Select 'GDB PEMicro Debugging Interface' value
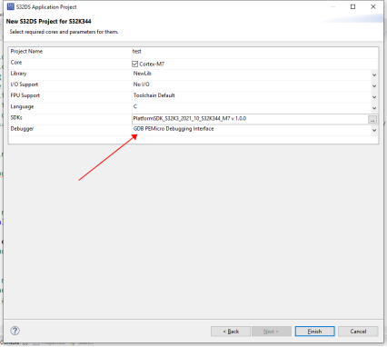Screen dimensions: 387x347 click(174, 129)
